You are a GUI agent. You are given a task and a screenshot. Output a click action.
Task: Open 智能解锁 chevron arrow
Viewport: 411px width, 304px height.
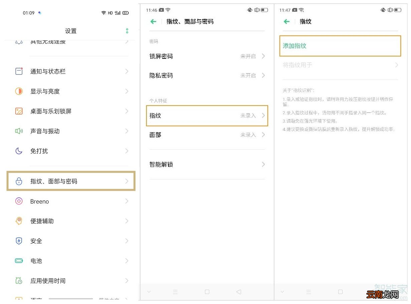coord(263,164)
